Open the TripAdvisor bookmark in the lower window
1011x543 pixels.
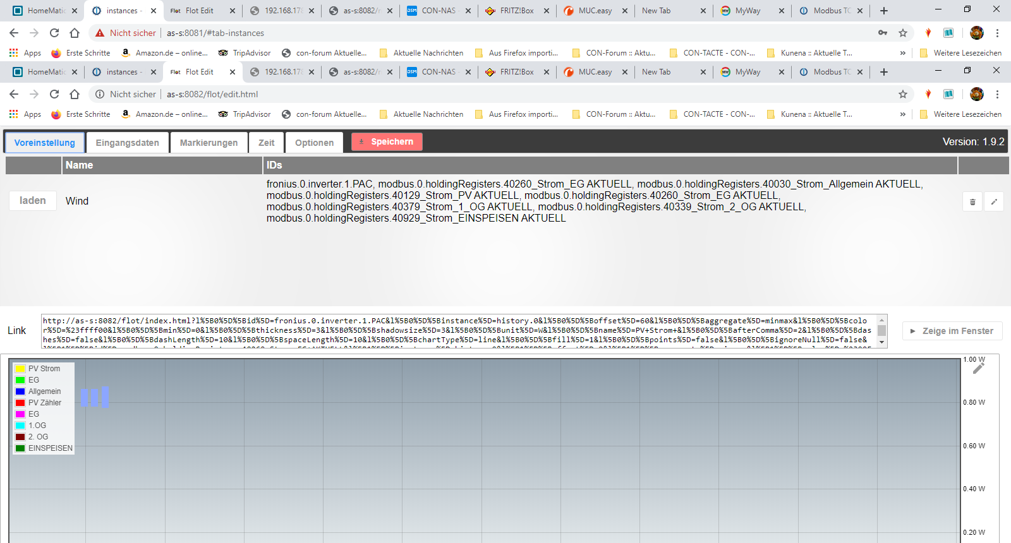(245, 114)
